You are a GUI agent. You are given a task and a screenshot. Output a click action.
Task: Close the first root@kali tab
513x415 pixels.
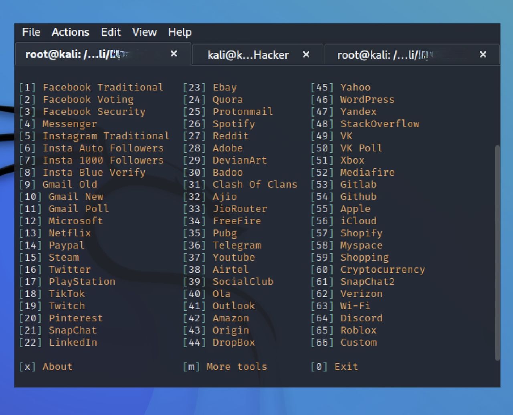point(174,53)
